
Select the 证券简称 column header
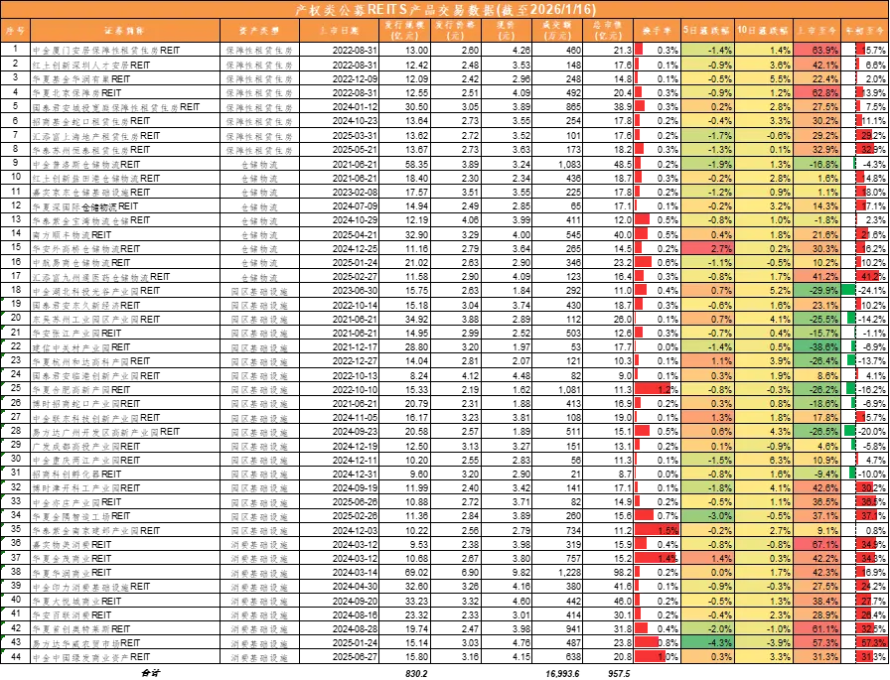(125, 31)
